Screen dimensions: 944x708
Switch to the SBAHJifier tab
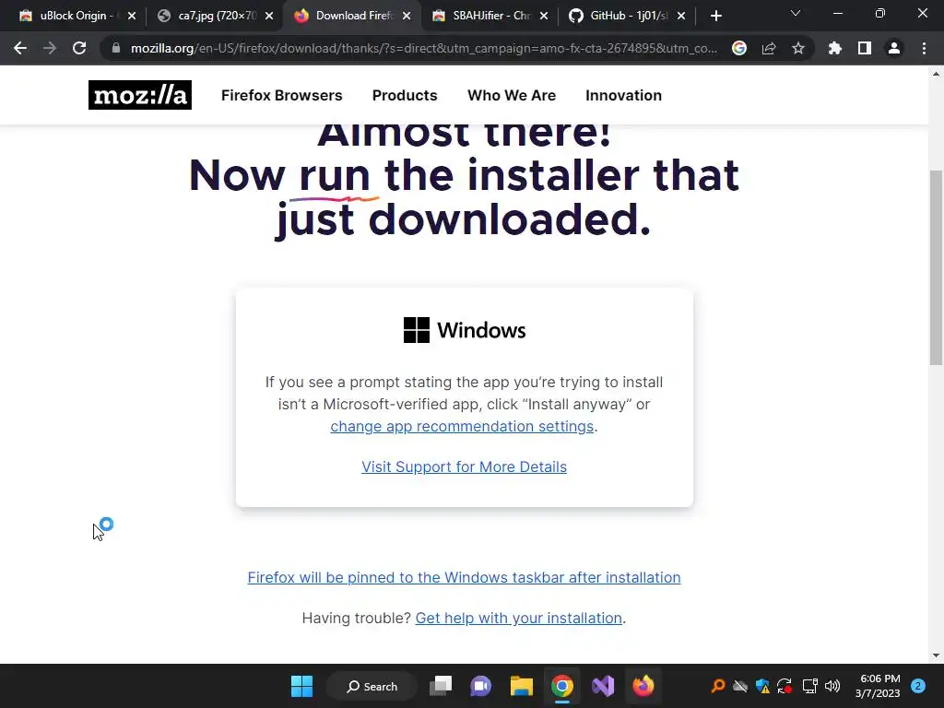tap(490, 16)
